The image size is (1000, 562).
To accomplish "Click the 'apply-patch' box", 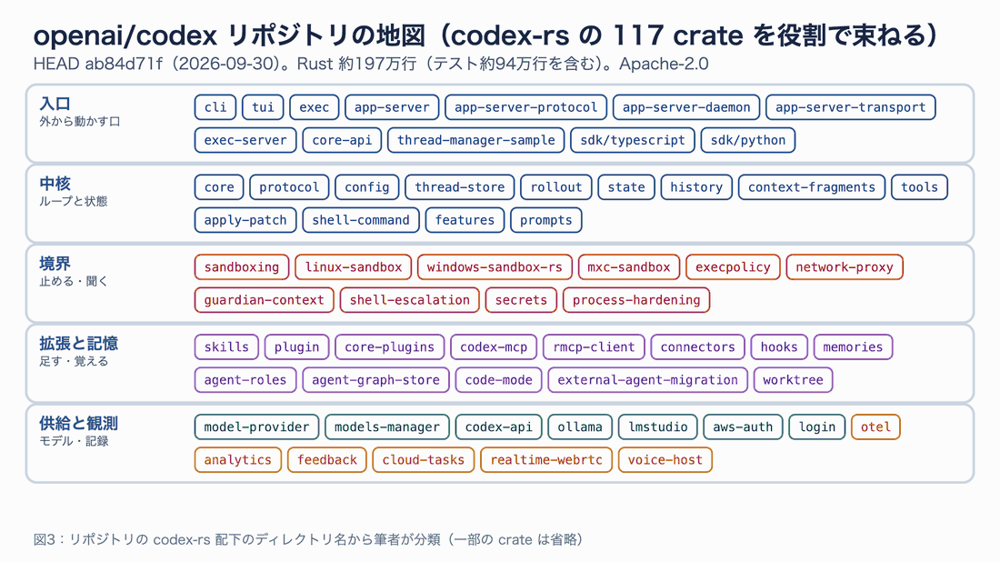I will [x=245, y=220].
